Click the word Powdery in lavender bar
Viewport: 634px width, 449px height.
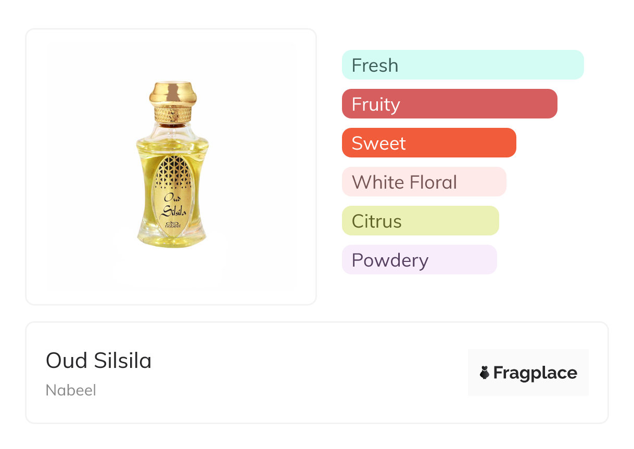tap(390, 260)
